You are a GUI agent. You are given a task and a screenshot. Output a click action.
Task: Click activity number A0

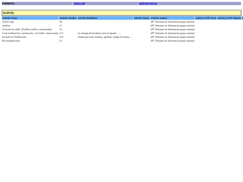(x=61, y=22)
